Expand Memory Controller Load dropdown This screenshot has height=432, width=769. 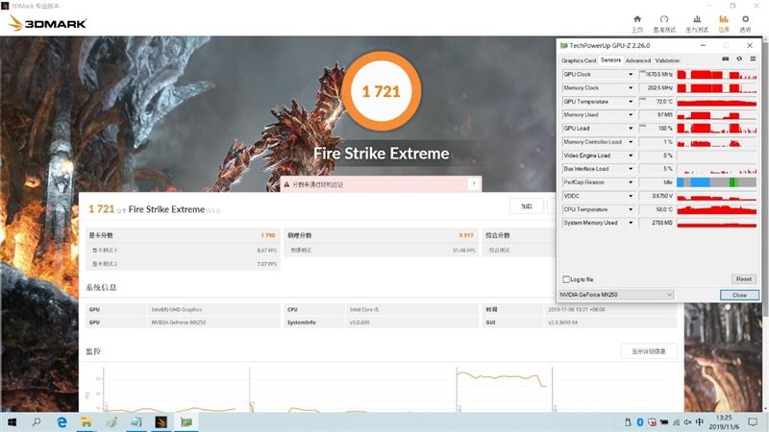pyautogui.click(x=631, y=142)
